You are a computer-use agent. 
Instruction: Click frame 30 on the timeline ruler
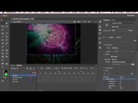click(65, 73)
